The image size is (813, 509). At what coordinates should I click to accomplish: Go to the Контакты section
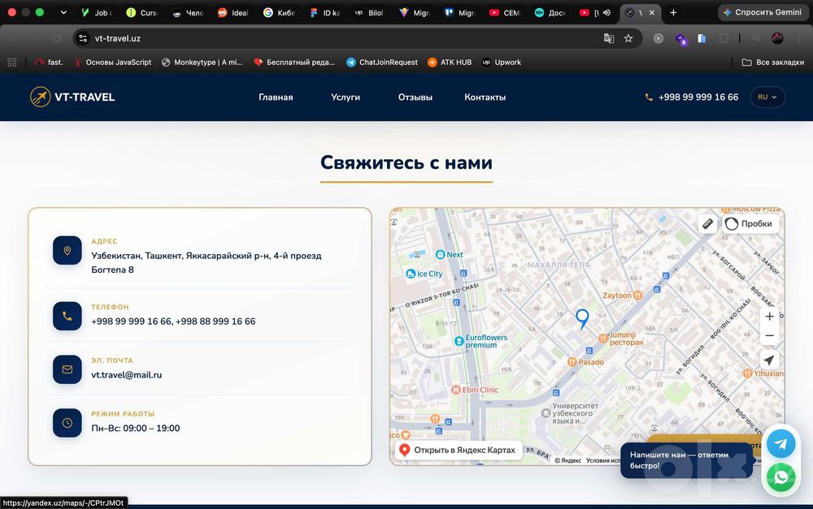point(485,97)
